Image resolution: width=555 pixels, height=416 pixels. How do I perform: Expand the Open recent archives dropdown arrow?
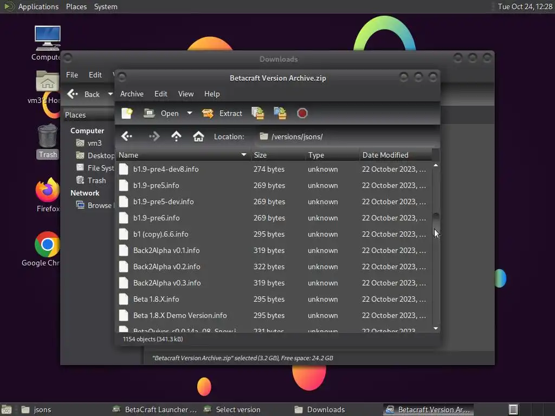190,113
